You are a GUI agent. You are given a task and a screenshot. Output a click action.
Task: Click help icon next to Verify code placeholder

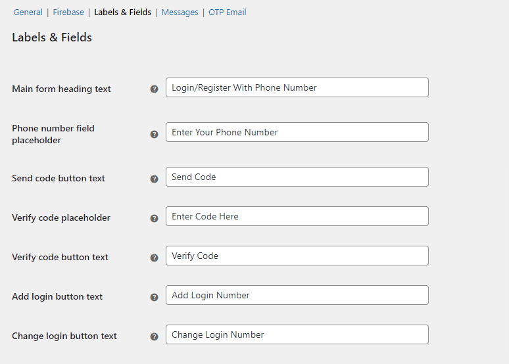coord(155,218)
